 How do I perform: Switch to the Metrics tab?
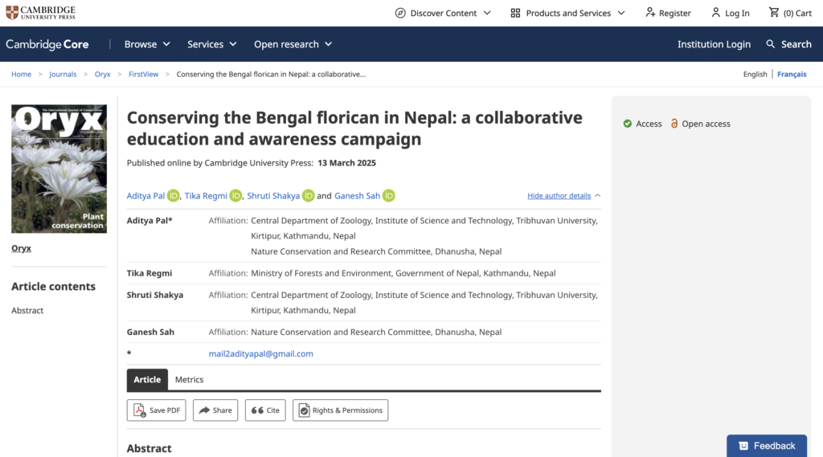[x=190, y=380]
